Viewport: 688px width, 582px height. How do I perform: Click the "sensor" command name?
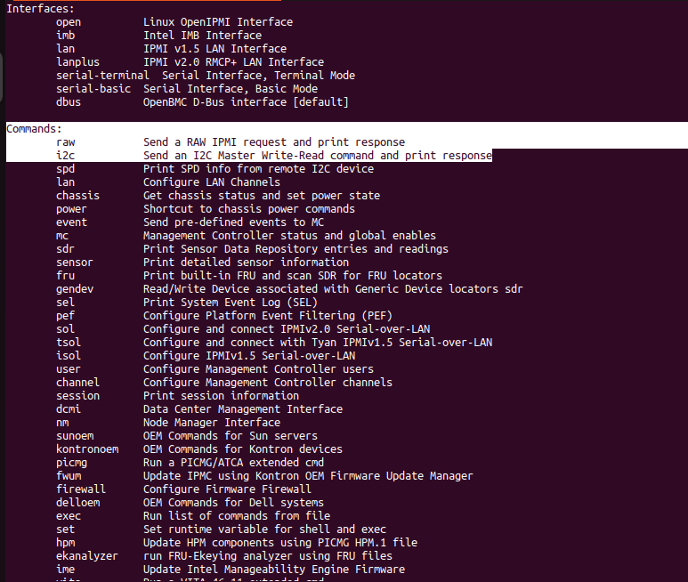coord(74,263)
